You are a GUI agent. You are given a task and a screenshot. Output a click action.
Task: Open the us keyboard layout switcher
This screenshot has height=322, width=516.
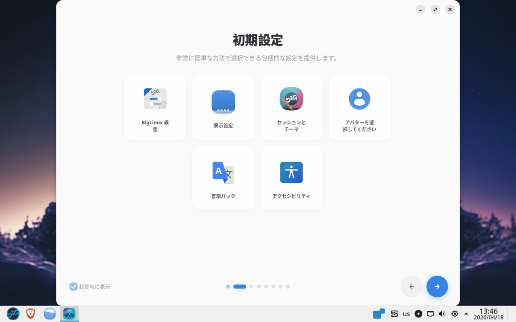click(406, 314)
